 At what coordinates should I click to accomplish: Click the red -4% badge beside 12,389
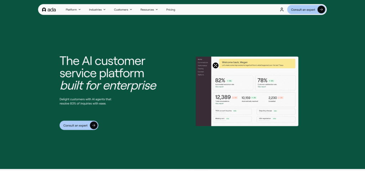pyautogui.click(x=235, y=98)
